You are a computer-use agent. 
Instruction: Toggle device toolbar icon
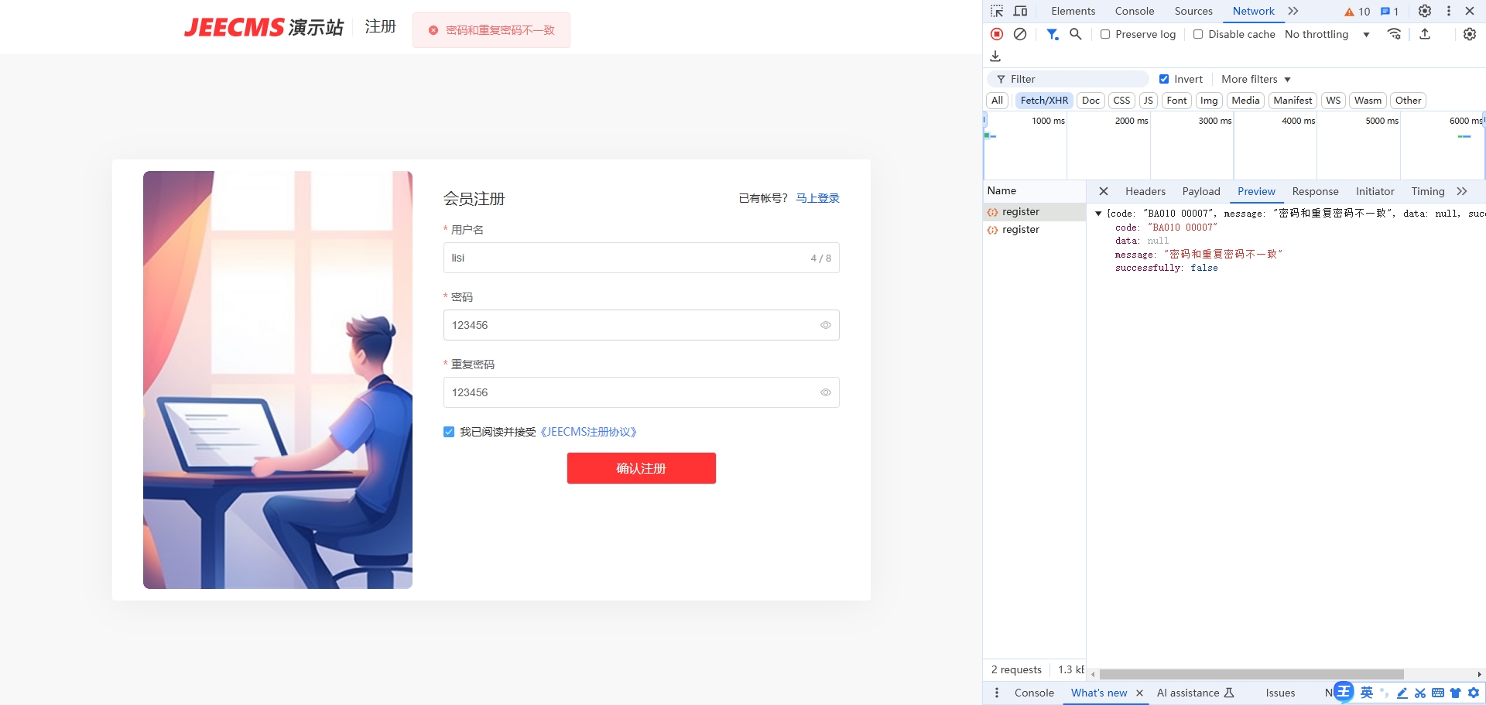[1021, 11]
